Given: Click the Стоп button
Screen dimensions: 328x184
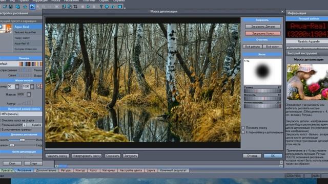Looking at the screenshot, I should [12, 164].
